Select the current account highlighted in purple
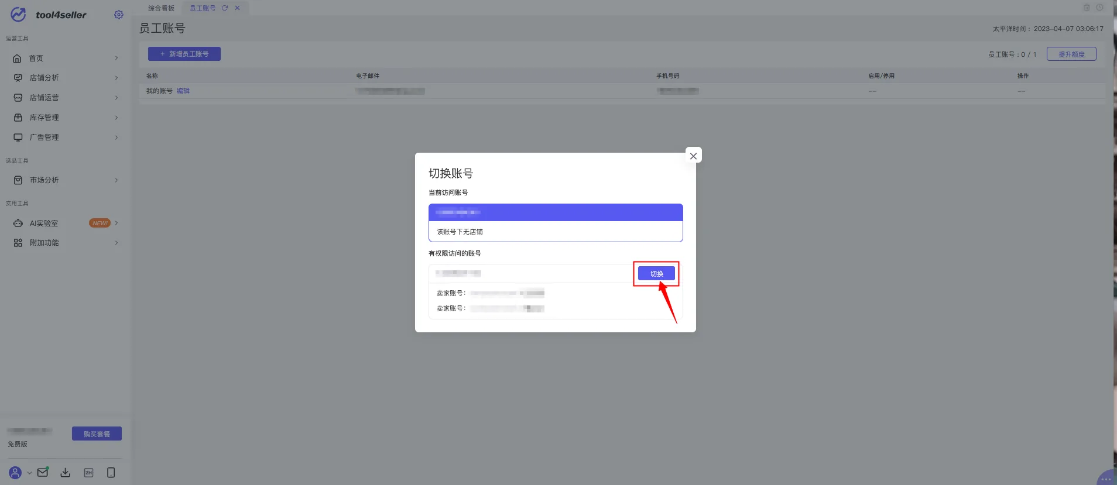This screenshot has width=1117, height=485. point(556,212)
